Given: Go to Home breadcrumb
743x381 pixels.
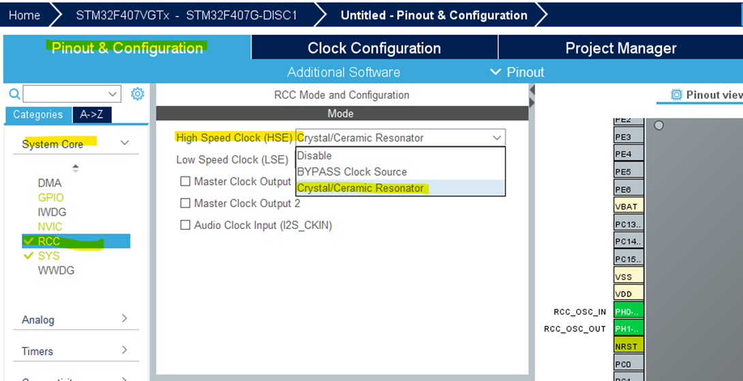Looking at the screenshot, I should (24, 15).
